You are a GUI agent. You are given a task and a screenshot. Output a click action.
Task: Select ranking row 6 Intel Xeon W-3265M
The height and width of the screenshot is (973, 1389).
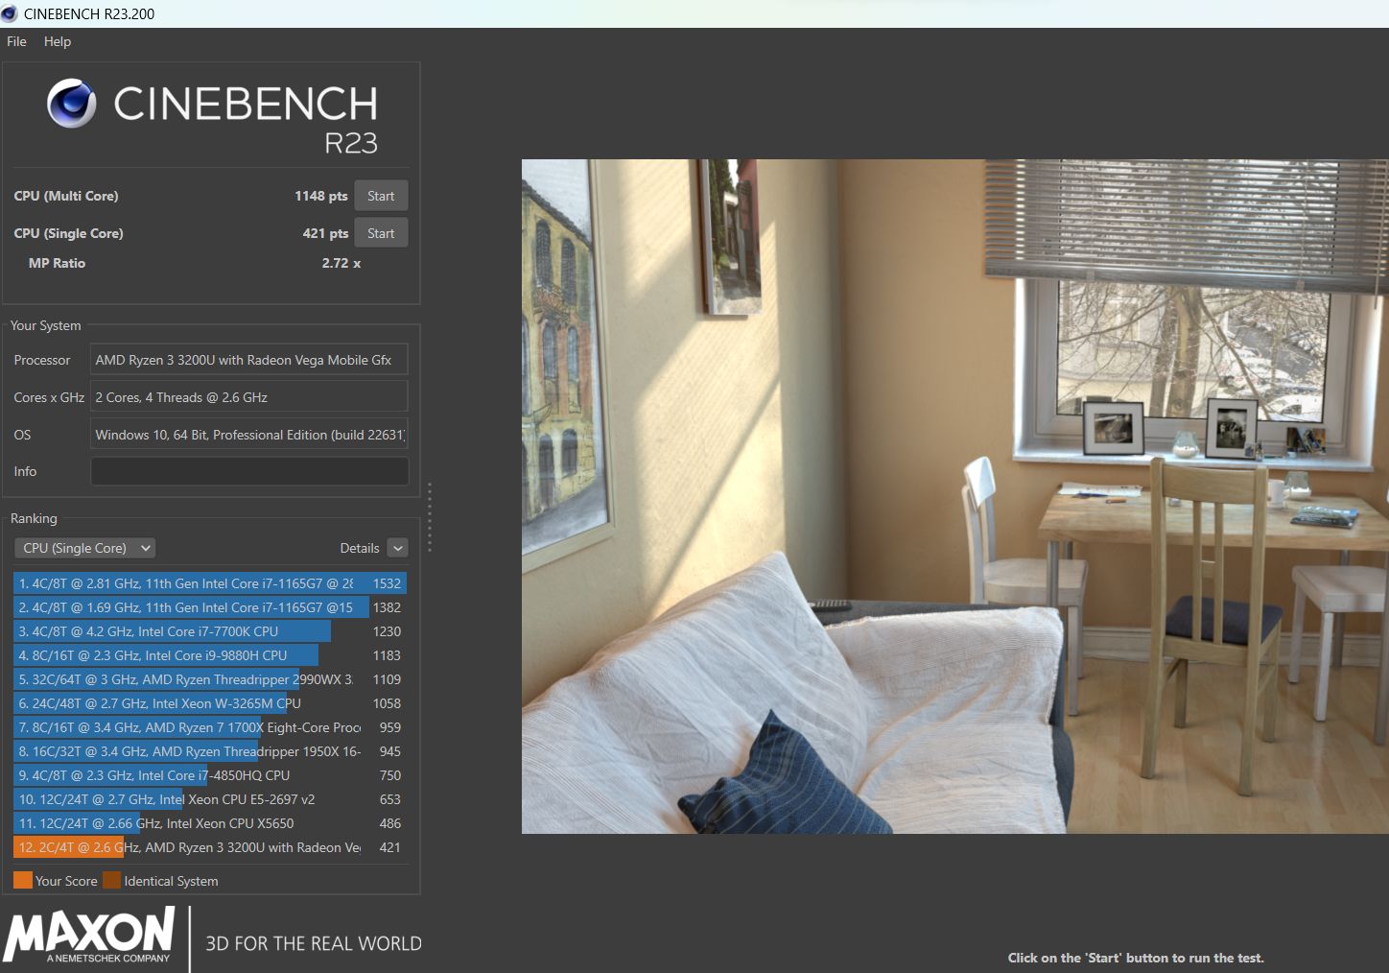(x=210, y=703)
